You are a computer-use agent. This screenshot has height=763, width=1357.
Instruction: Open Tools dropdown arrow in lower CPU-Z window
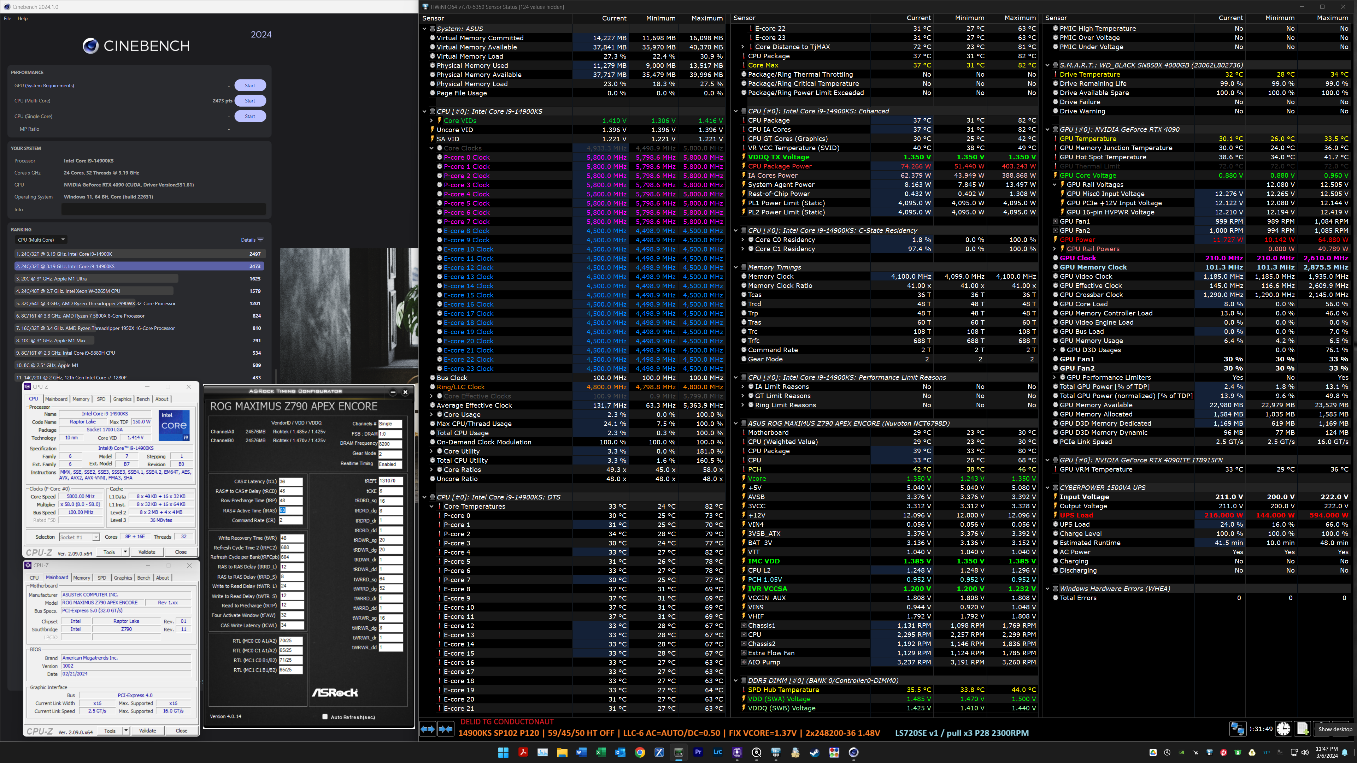126,731
